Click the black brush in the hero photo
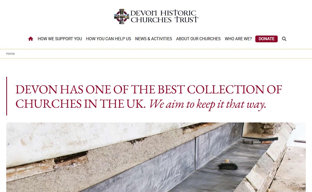 click(228, 165)
